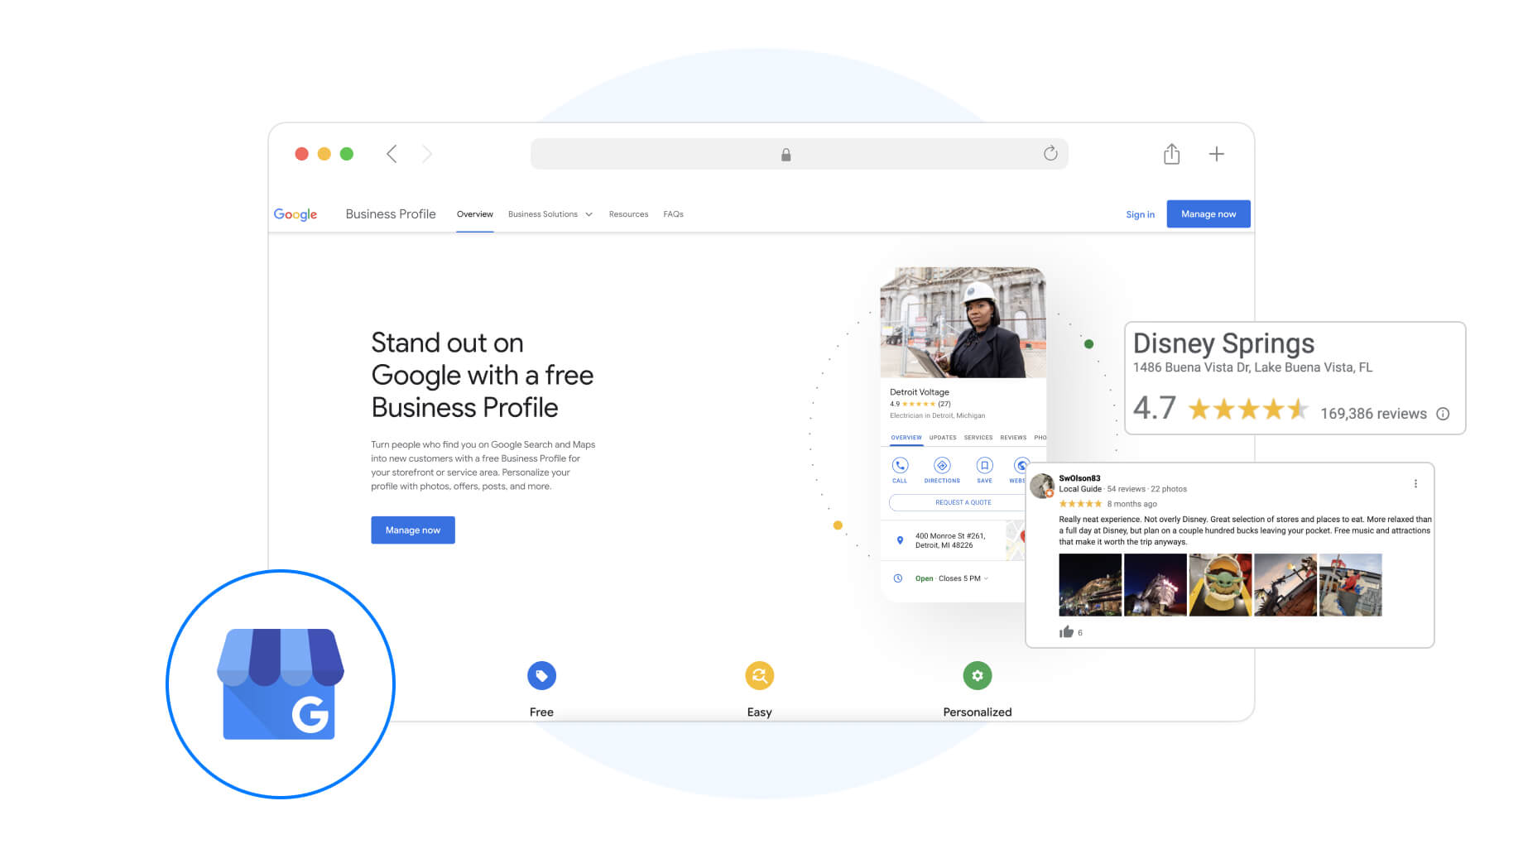
Task: Open the first review photo thumbnail
Action: coord(1090,585)
